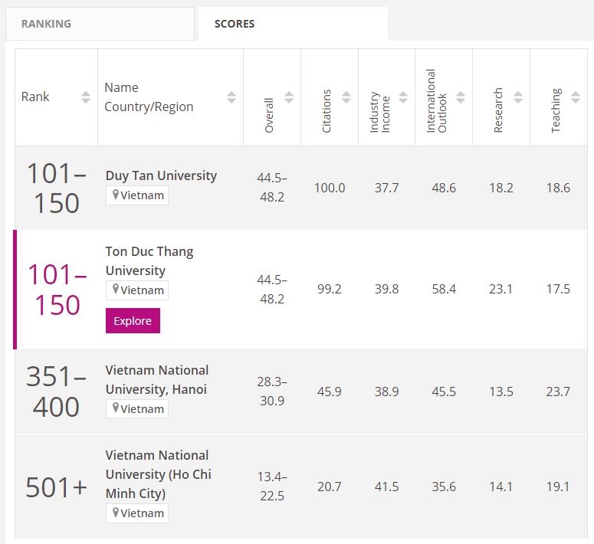Sort by International Outlook arrows
This screenshot has height=544, width=594.
click(461, 97)
